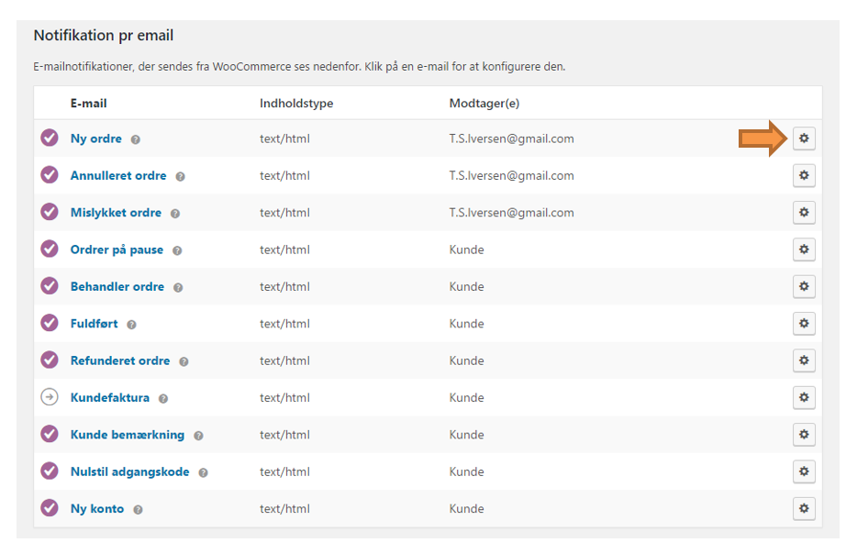This screenshot has height=554, width=857.
Task: Click text/html in Ny ordre row
Action: click(x=284, y=138)
